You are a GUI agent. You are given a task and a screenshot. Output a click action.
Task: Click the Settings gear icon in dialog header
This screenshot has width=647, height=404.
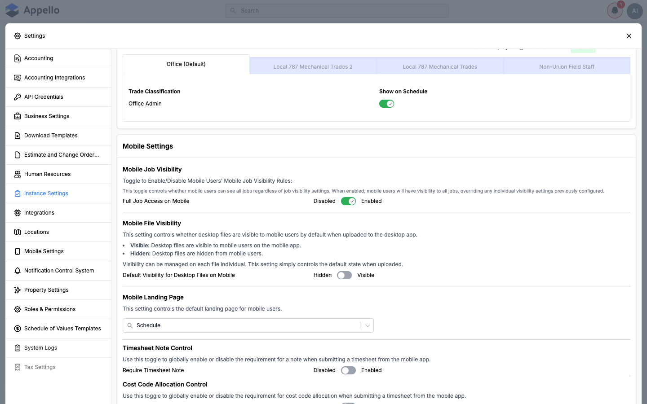(18, 36)
